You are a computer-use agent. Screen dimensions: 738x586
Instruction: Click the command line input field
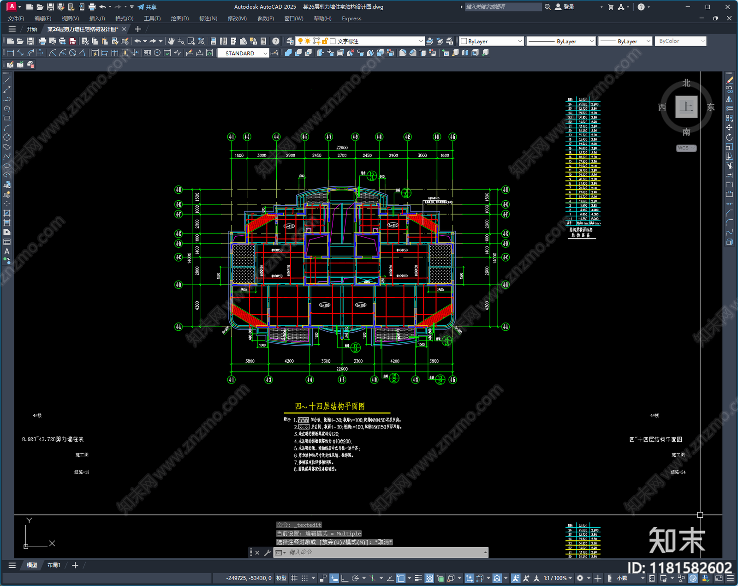point(385,552)
